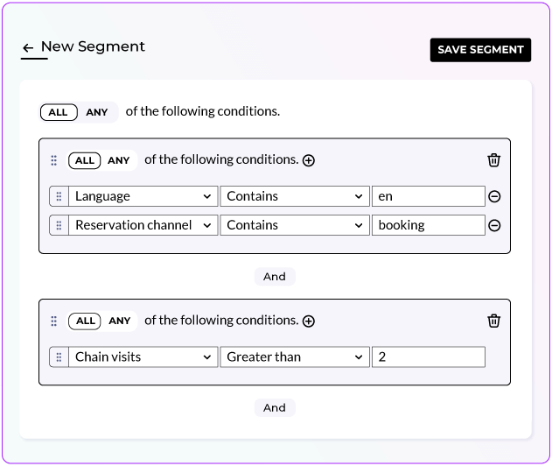Viewport: 552px width, 466px height.
Task: Open the Reservation channel field dropdown
Action: (x=143, y=226)
